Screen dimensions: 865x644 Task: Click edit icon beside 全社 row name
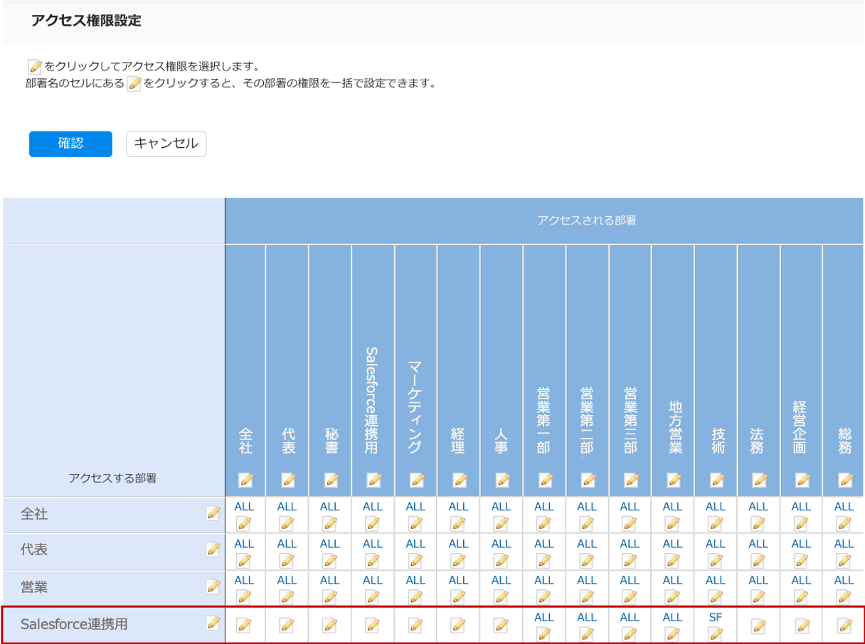coord(212,513)
